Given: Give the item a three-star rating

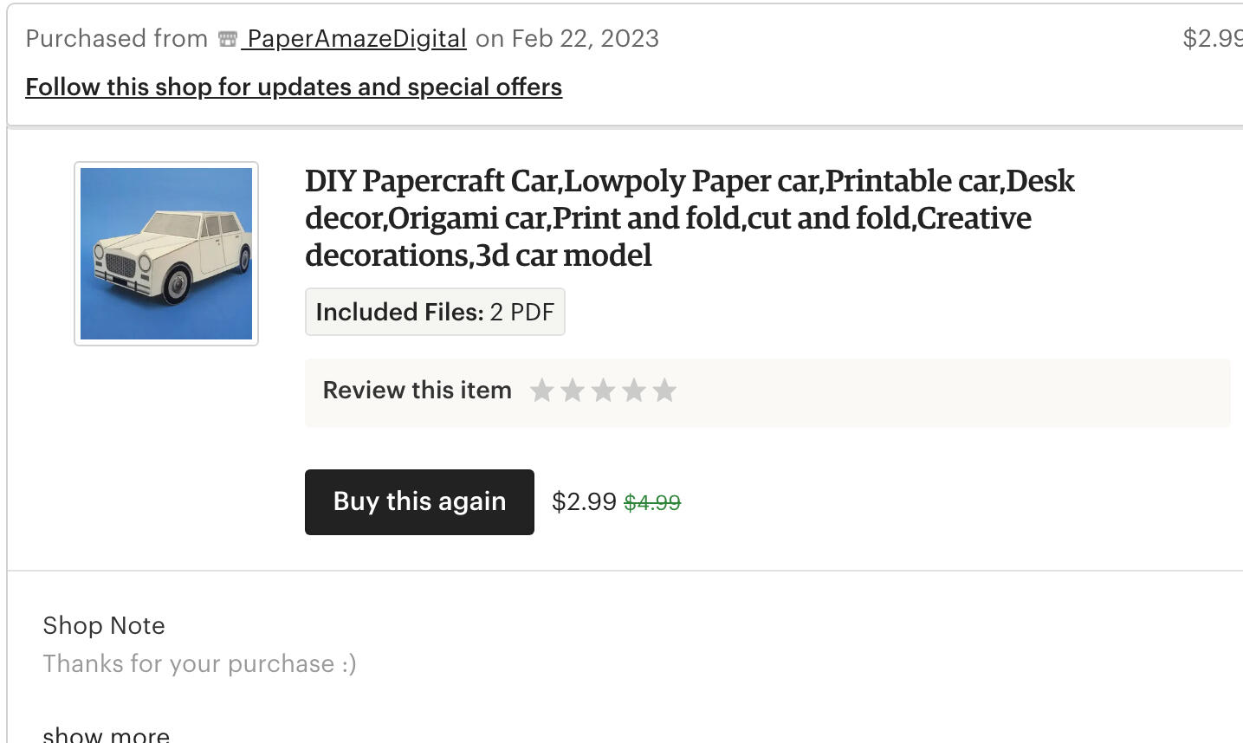Looking at the screenshot, I should point(603,391).
